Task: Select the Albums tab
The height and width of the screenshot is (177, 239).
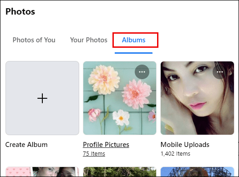Action: pos(134,40)
